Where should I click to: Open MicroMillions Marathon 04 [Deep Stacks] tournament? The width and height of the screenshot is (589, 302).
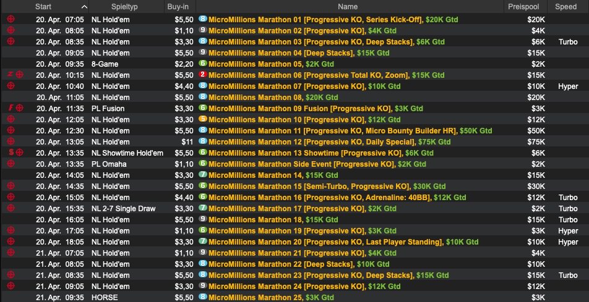(299, 52)
